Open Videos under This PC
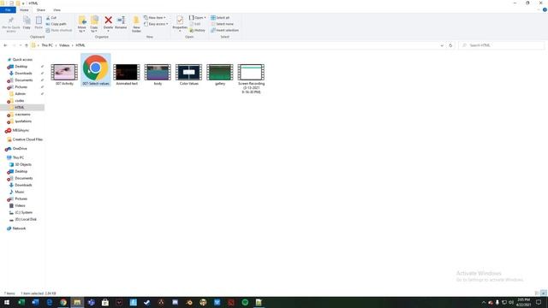 pos(20,205)
